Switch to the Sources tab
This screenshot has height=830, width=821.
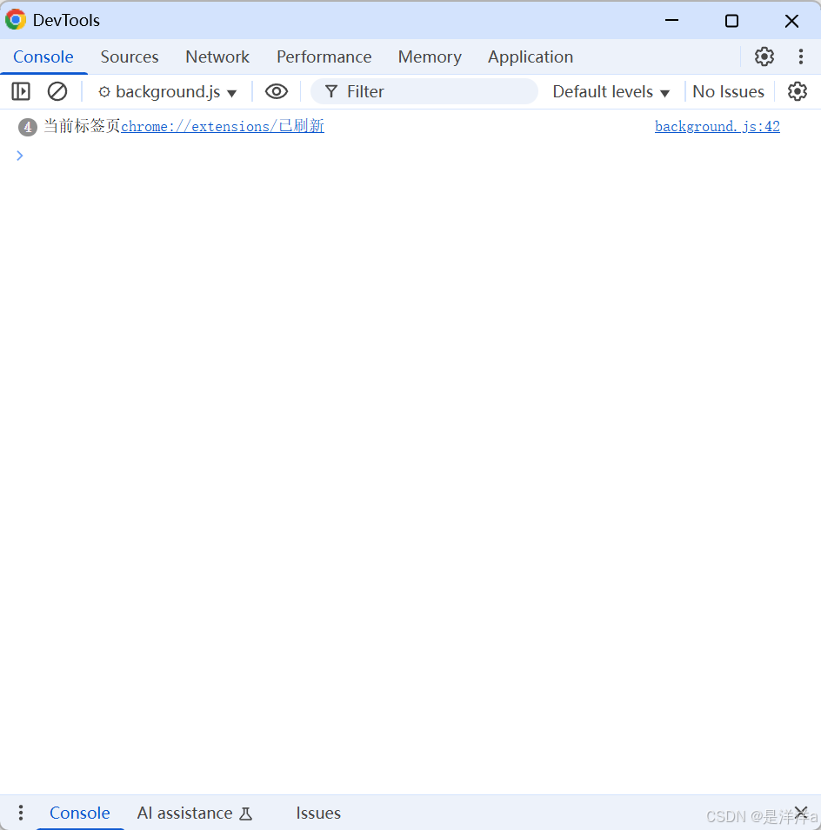click(x=130, y=56)
